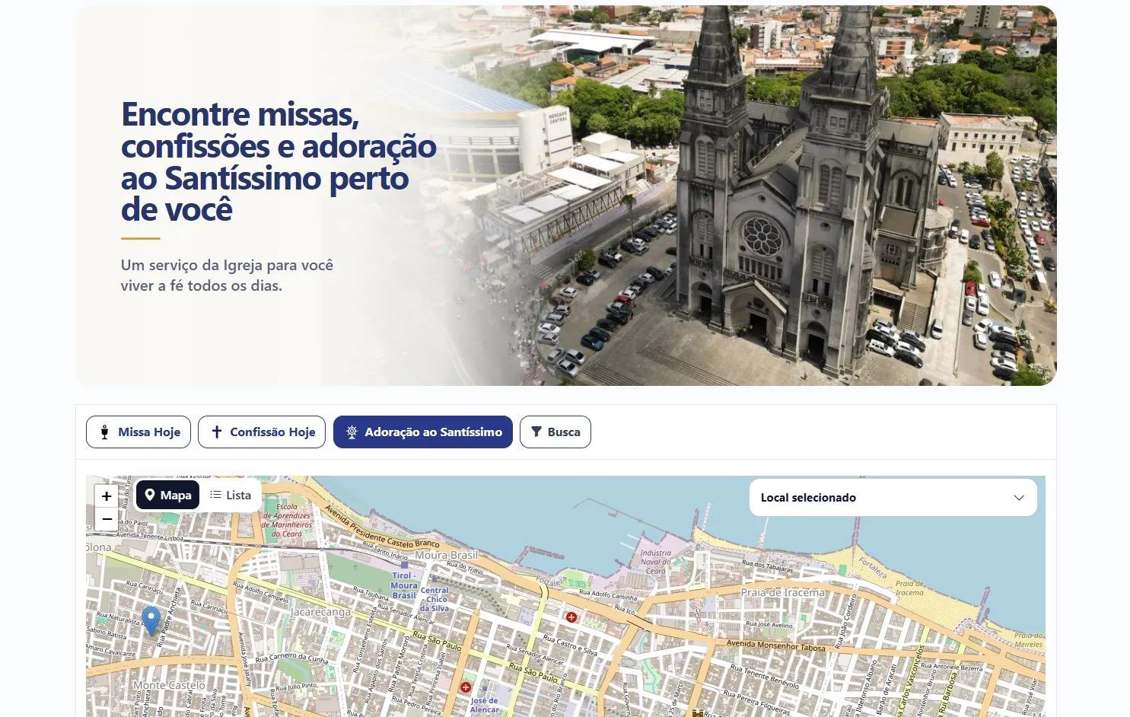The height and width of the screenshot is (717, 1130).
Task: Open the Busca filter
Action: [555, 432]
